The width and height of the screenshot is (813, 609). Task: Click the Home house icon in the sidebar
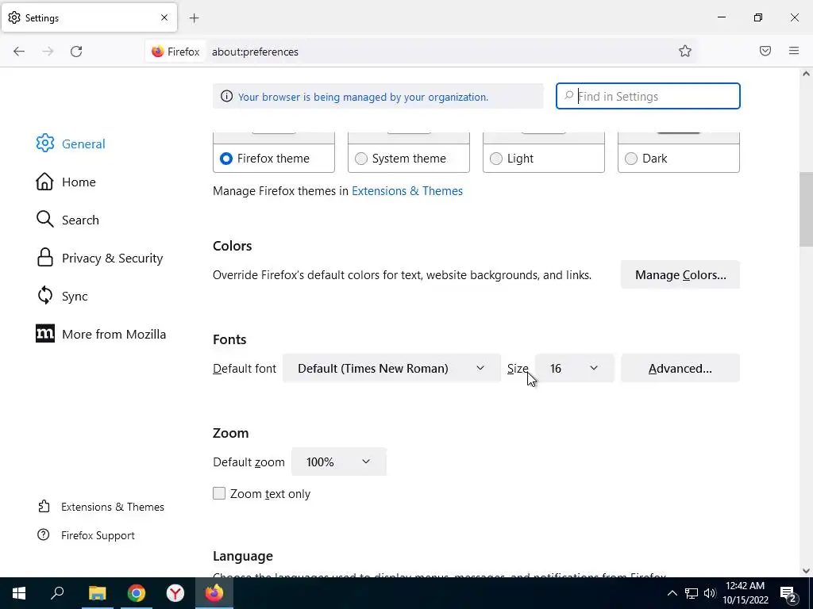coord(44,182)
